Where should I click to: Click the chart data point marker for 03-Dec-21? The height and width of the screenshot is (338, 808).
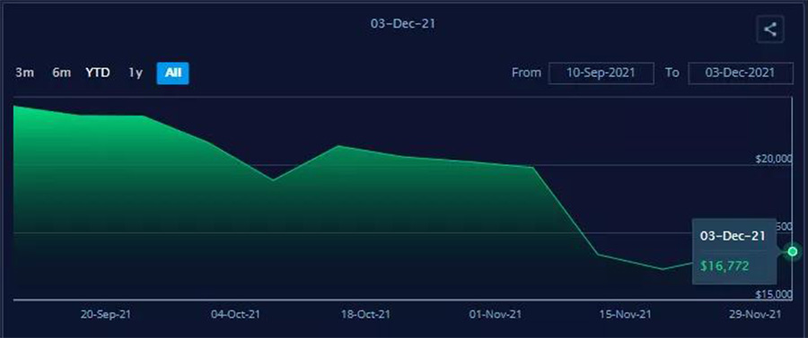(x=793, y=251)
